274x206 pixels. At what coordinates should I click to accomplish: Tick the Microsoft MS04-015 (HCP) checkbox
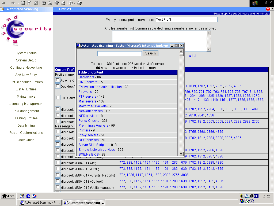pyautogui.click(x=58, y=169)
